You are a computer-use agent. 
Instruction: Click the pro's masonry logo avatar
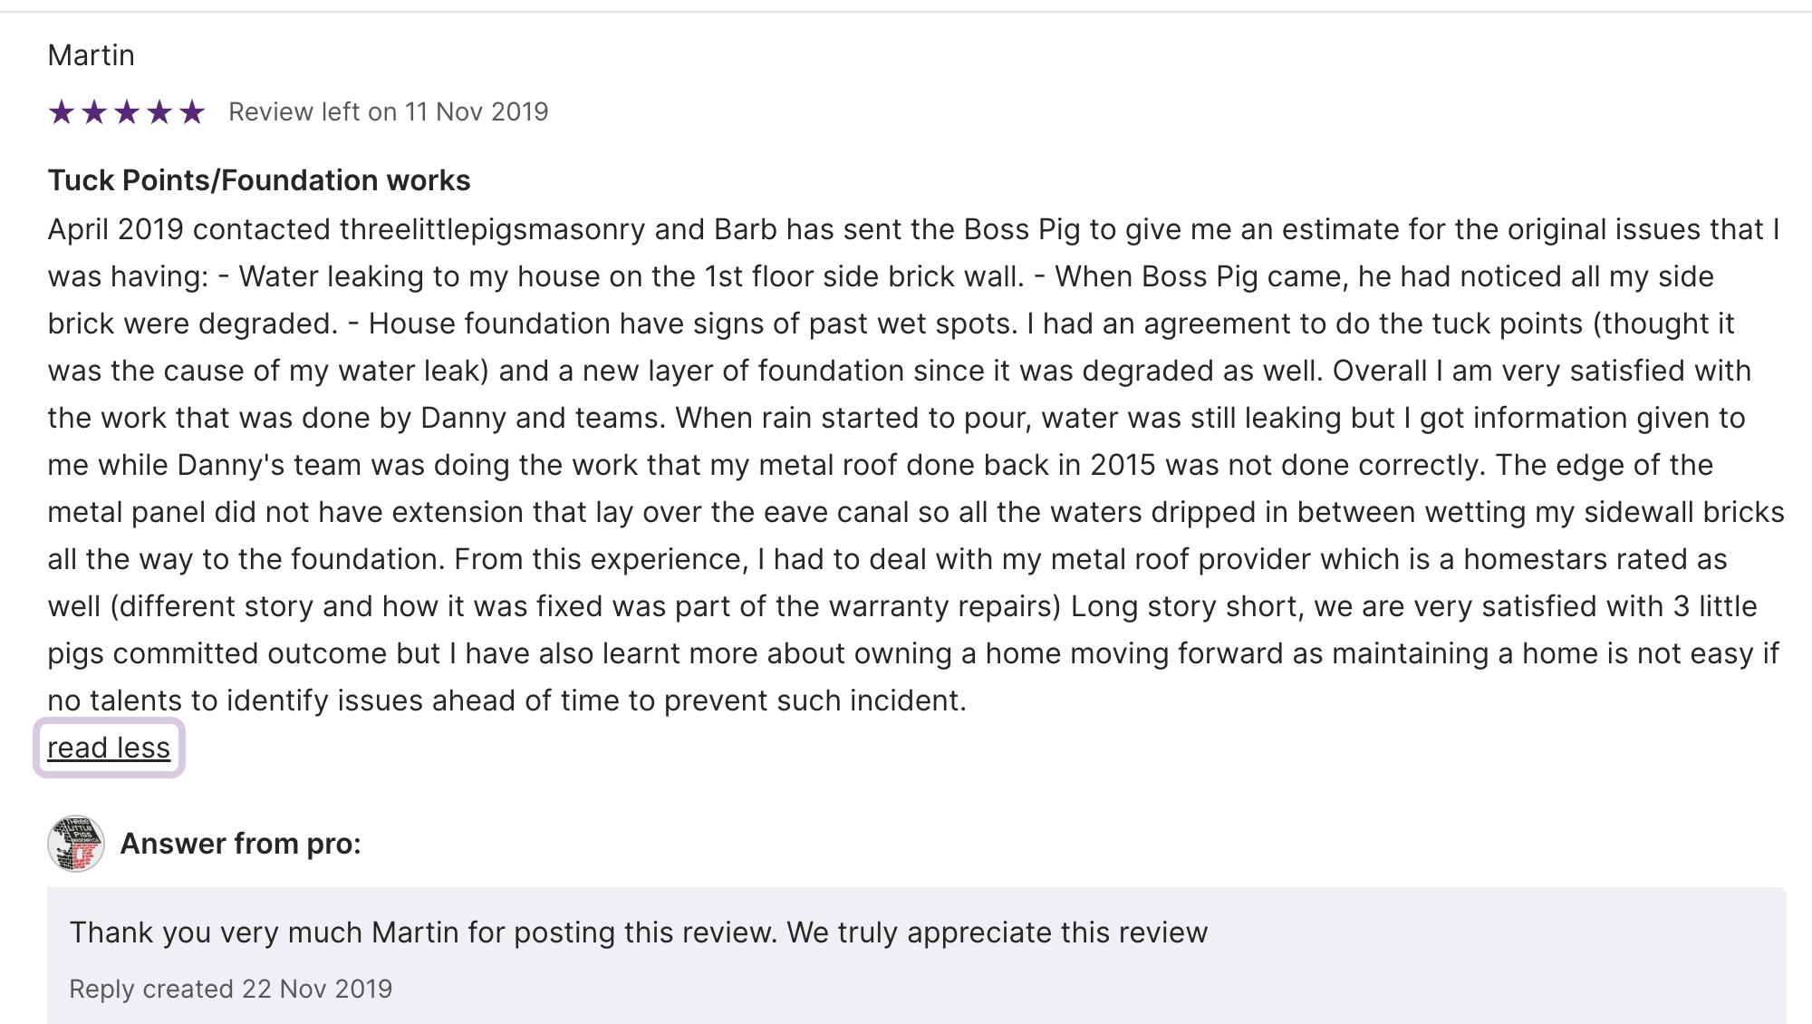click(76, 844)
